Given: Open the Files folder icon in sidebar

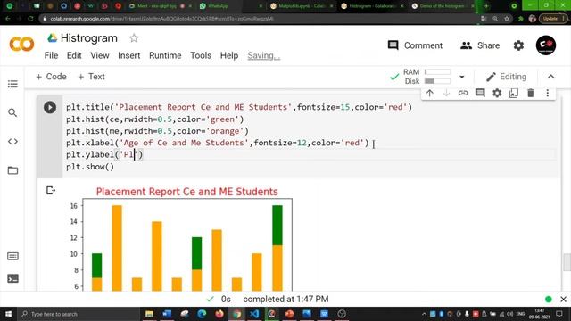Looking at the screenshot, I should click(12, 170).
